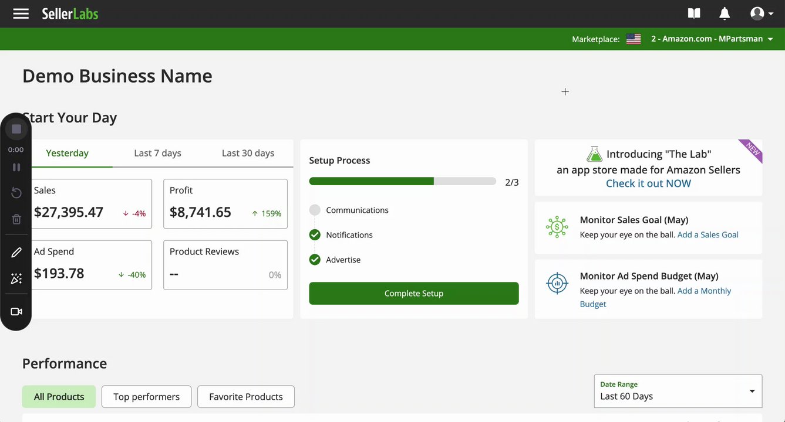Expand the Amazon.com MPartsman marketplace selector

click(712, 39)
